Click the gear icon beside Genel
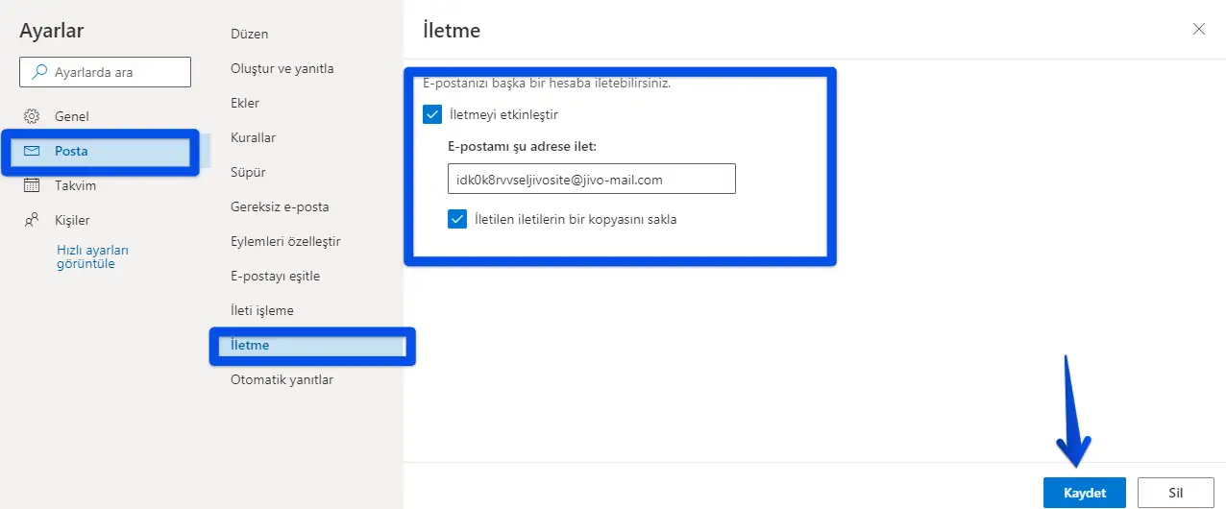 coord(32,116)
